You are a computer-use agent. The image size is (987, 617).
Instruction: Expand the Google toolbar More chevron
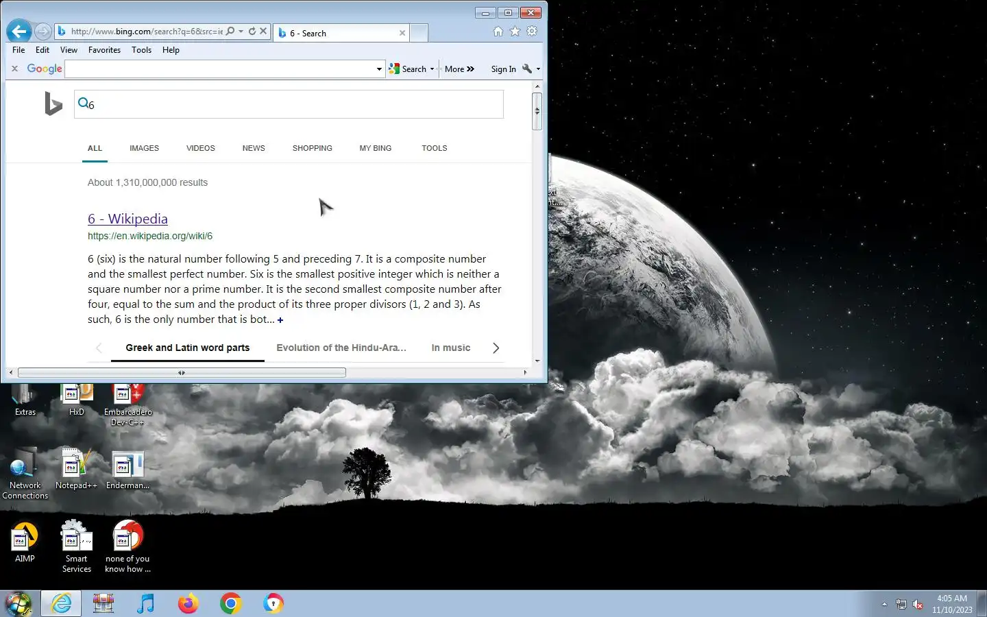coord(471,69)
